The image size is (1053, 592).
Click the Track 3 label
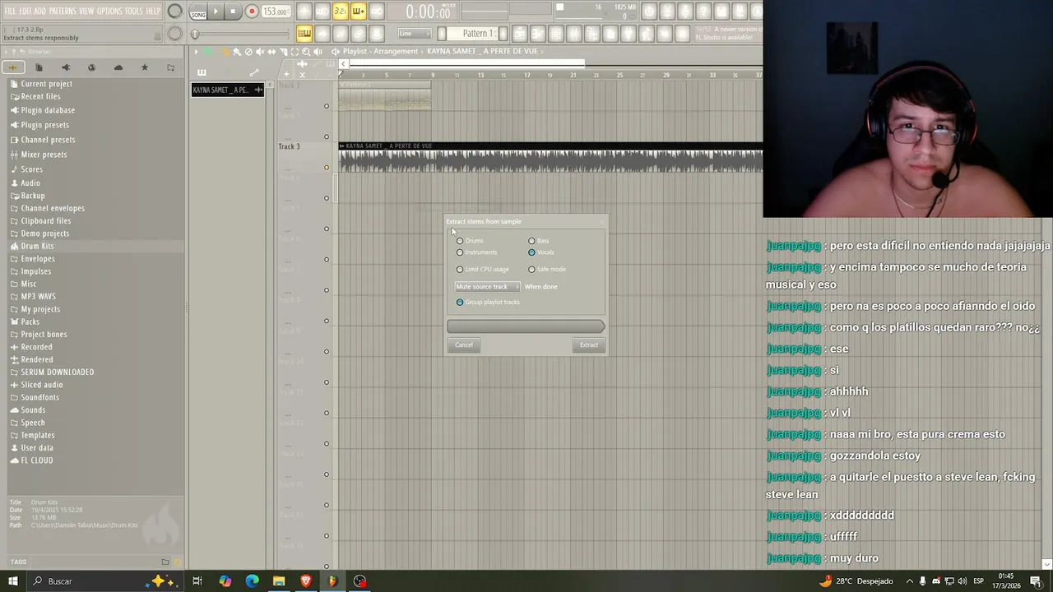(289, 146)
